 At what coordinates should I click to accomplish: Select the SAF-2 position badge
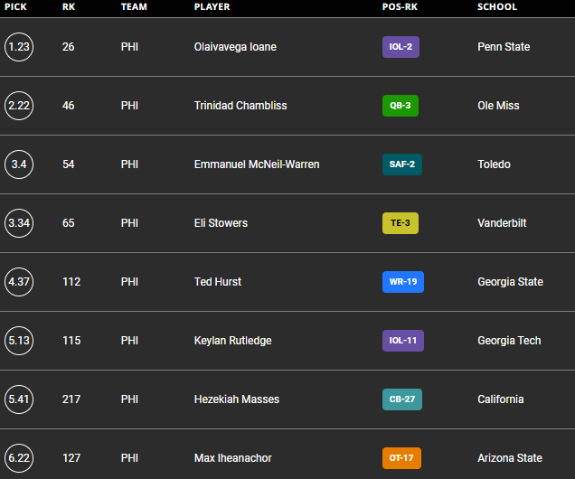coord(401,164)
